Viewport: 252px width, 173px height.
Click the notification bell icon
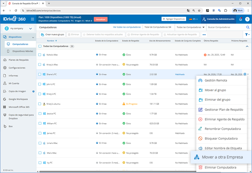coord(241,19)
